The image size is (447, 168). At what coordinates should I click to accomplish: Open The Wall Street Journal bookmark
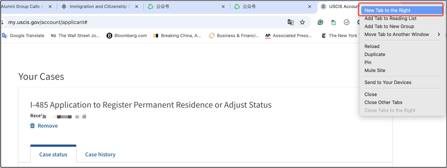[x=75, y=36]
